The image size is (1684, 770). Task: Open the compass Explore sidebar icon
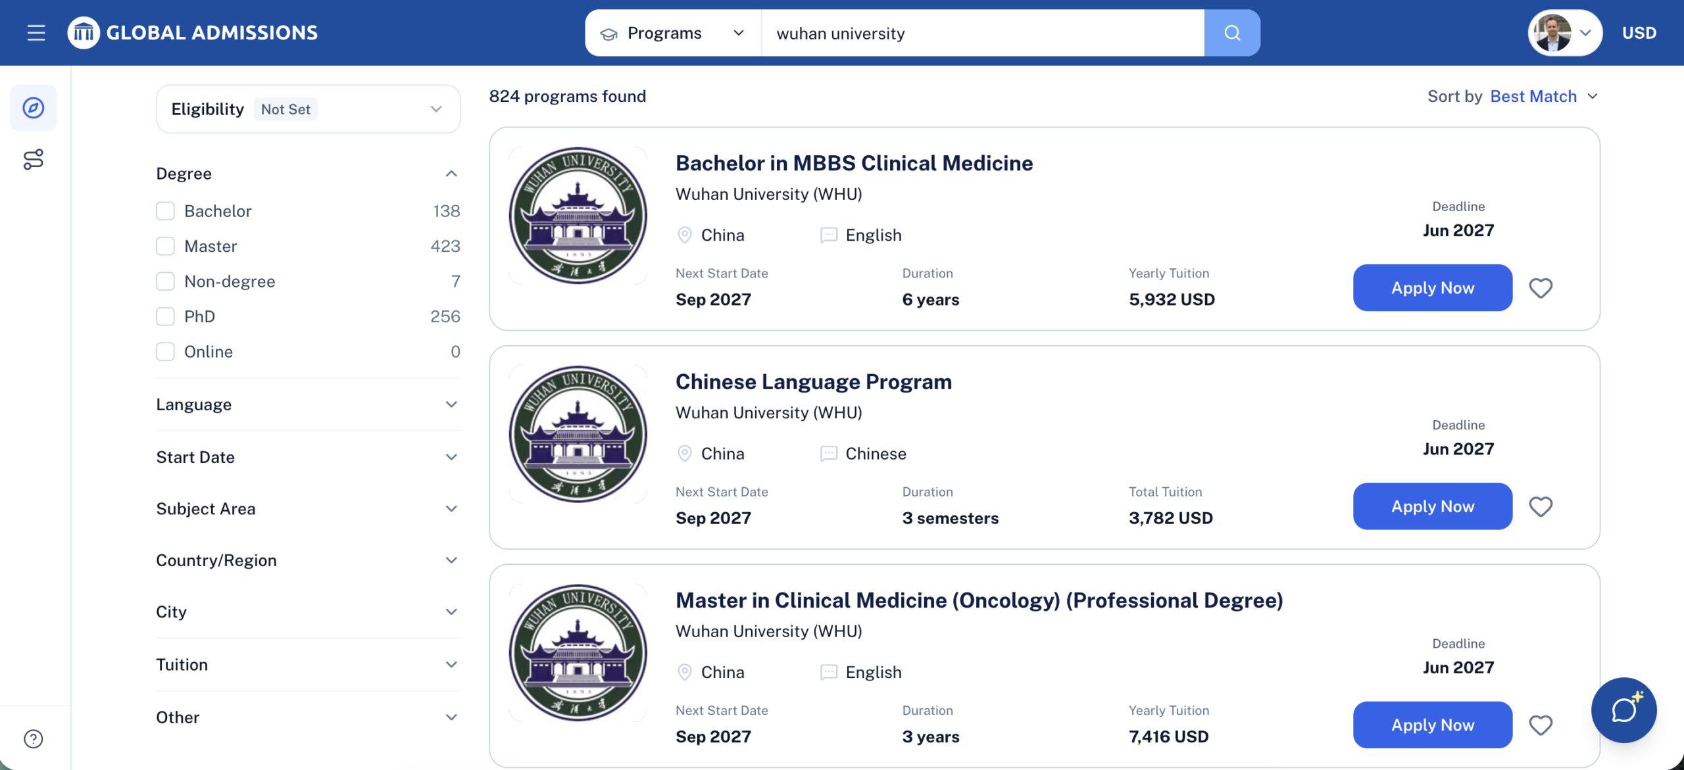tap(34, 108)
